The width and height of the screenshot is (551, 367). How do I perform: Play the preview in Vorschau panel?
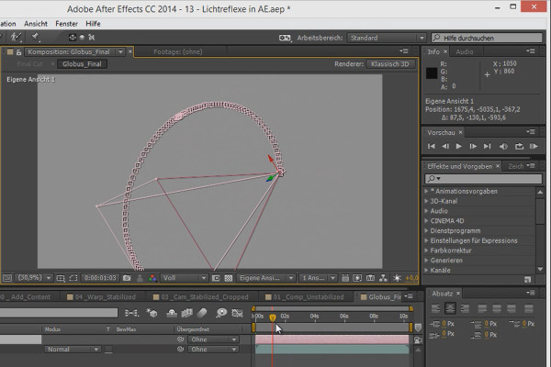tap(458, 146)
